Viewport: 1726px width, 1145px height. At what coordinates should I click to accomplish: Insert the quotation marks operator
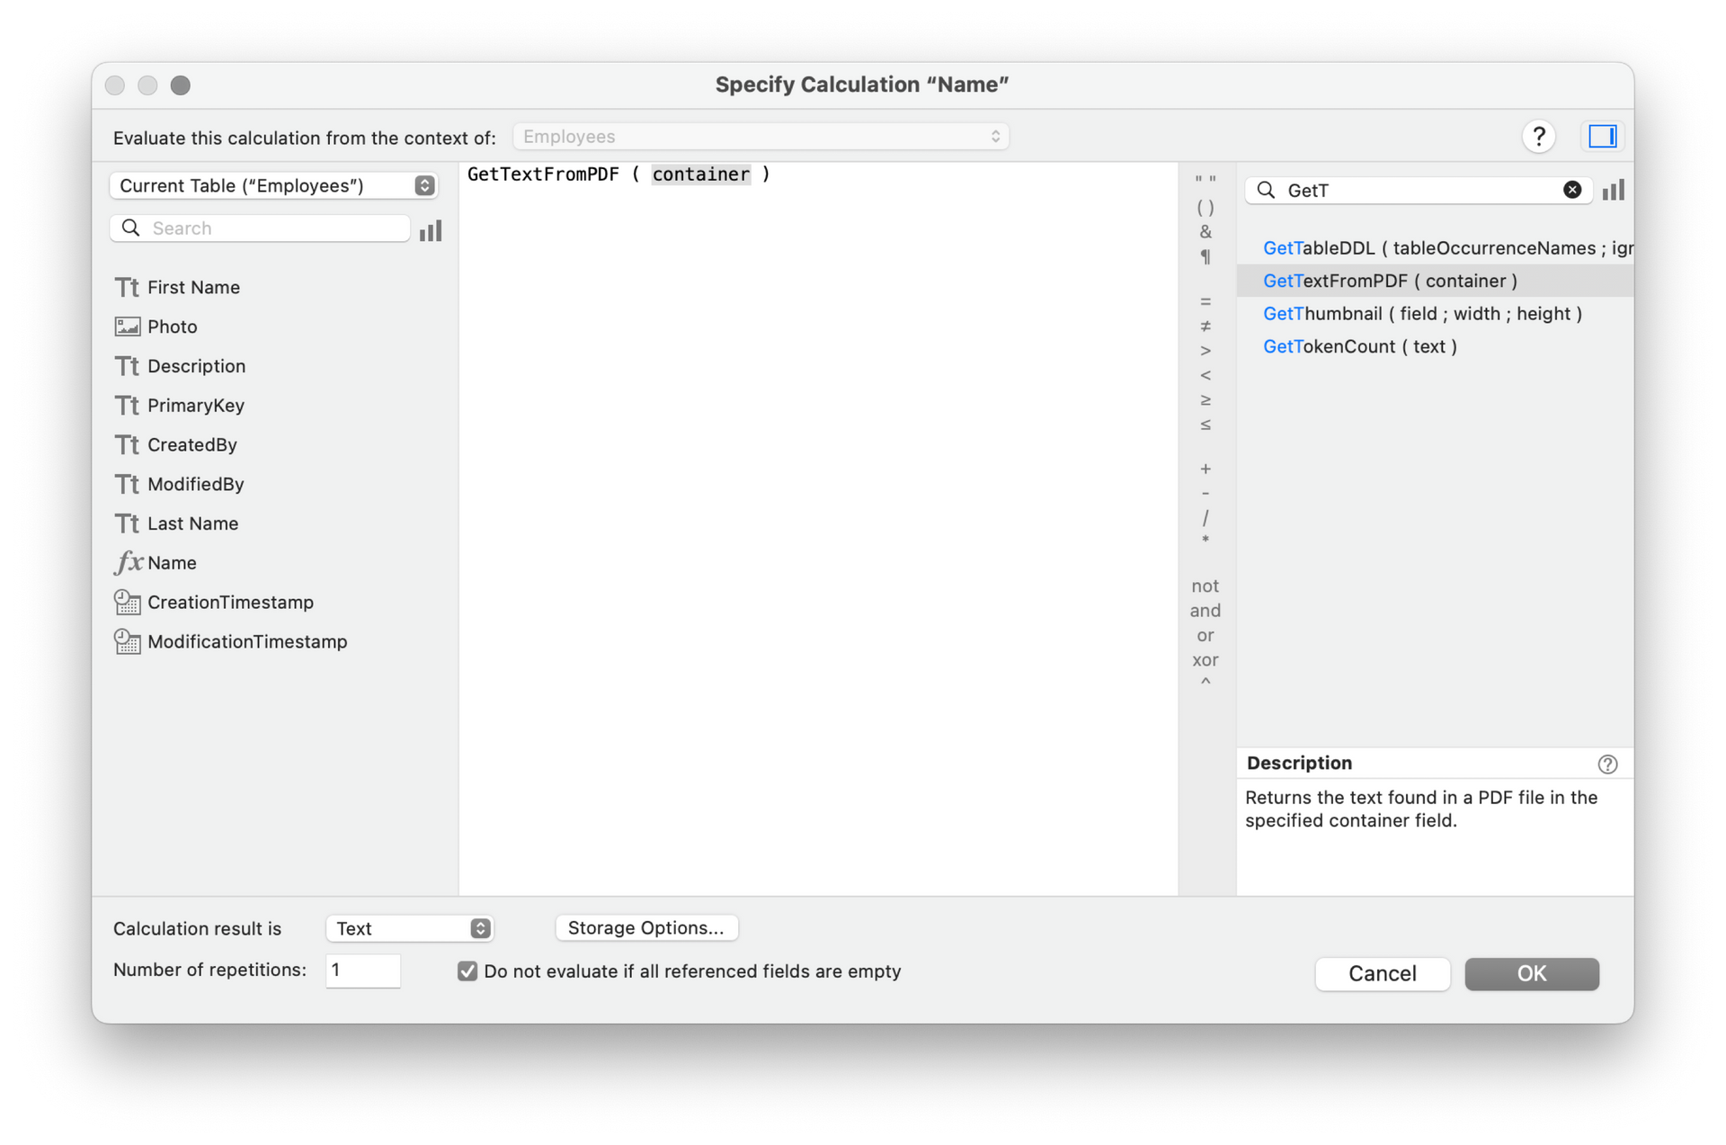pos(1205,183)
